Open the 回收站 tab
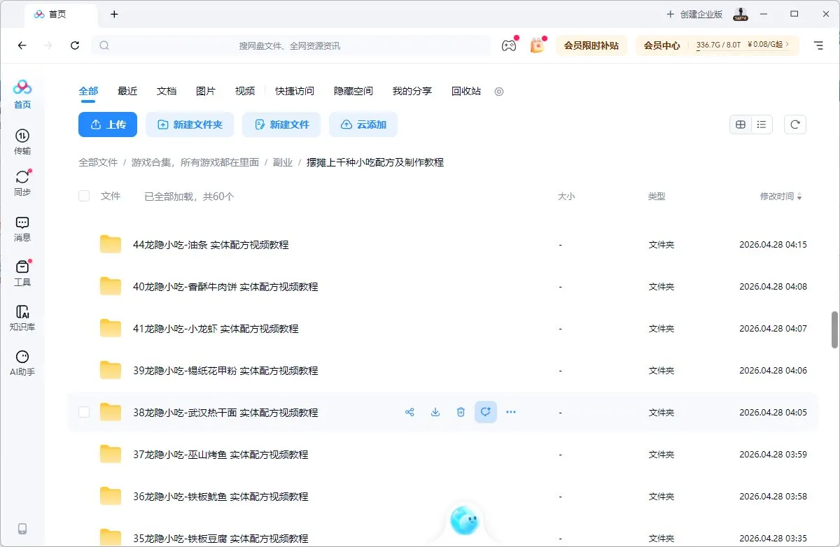Screen dimensions: 840x547 pyautogui.click(x=465, y=91)
